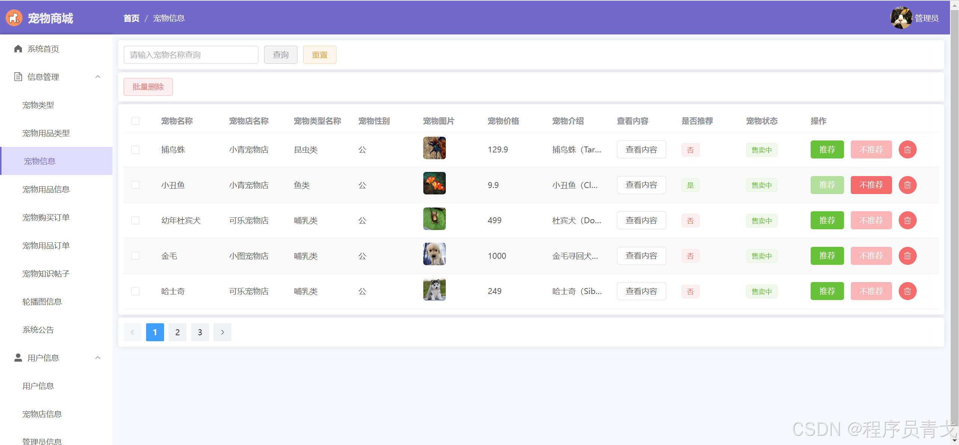Click 查看内容 for 金毛 row
Viewport: 959px width, 445px height.
[641, 256]
